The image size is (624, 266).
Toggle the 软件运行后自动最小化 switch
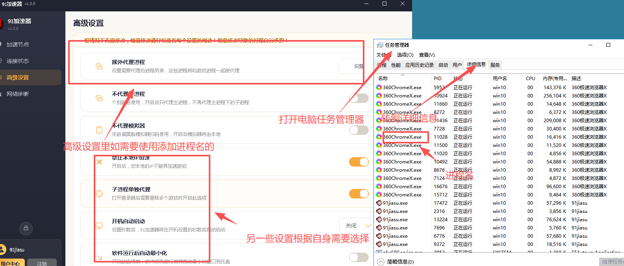pyautogui.click(x=359, y=257)
